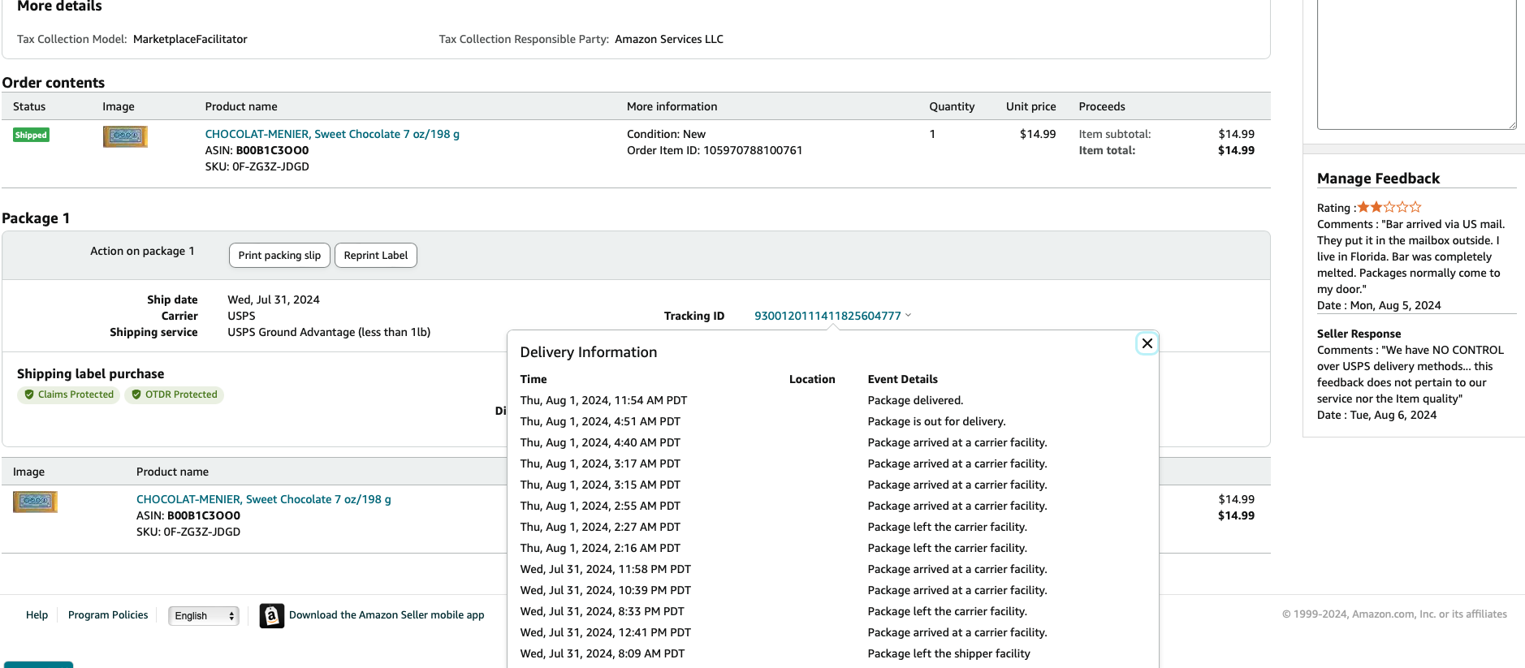The height and width of the screenshot is (668, 1525).
Task: Click the Item total $14.99 in Order contents
Action: (x=1236, y=150)
